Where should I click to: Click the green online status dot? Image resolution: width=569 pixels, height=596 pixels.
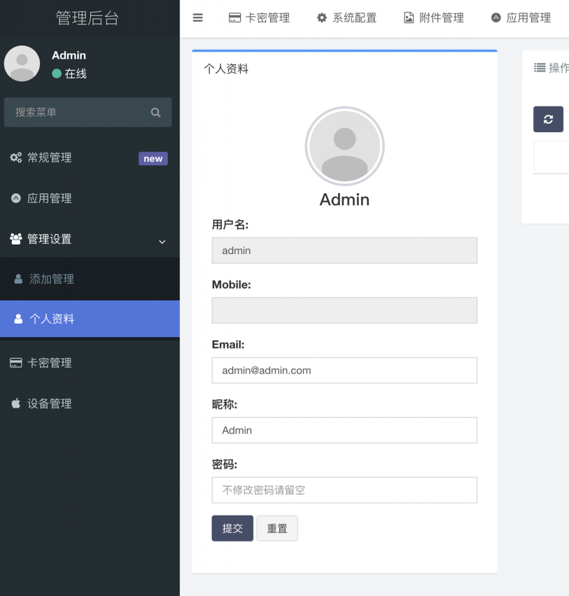pos(56,73)
